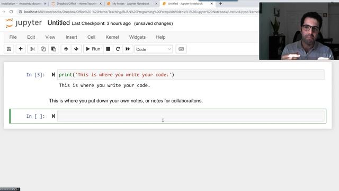The height and width of the screenshot is (191, 339).
Task: Click the site information icon in address bar
Action: coord(20,12)
